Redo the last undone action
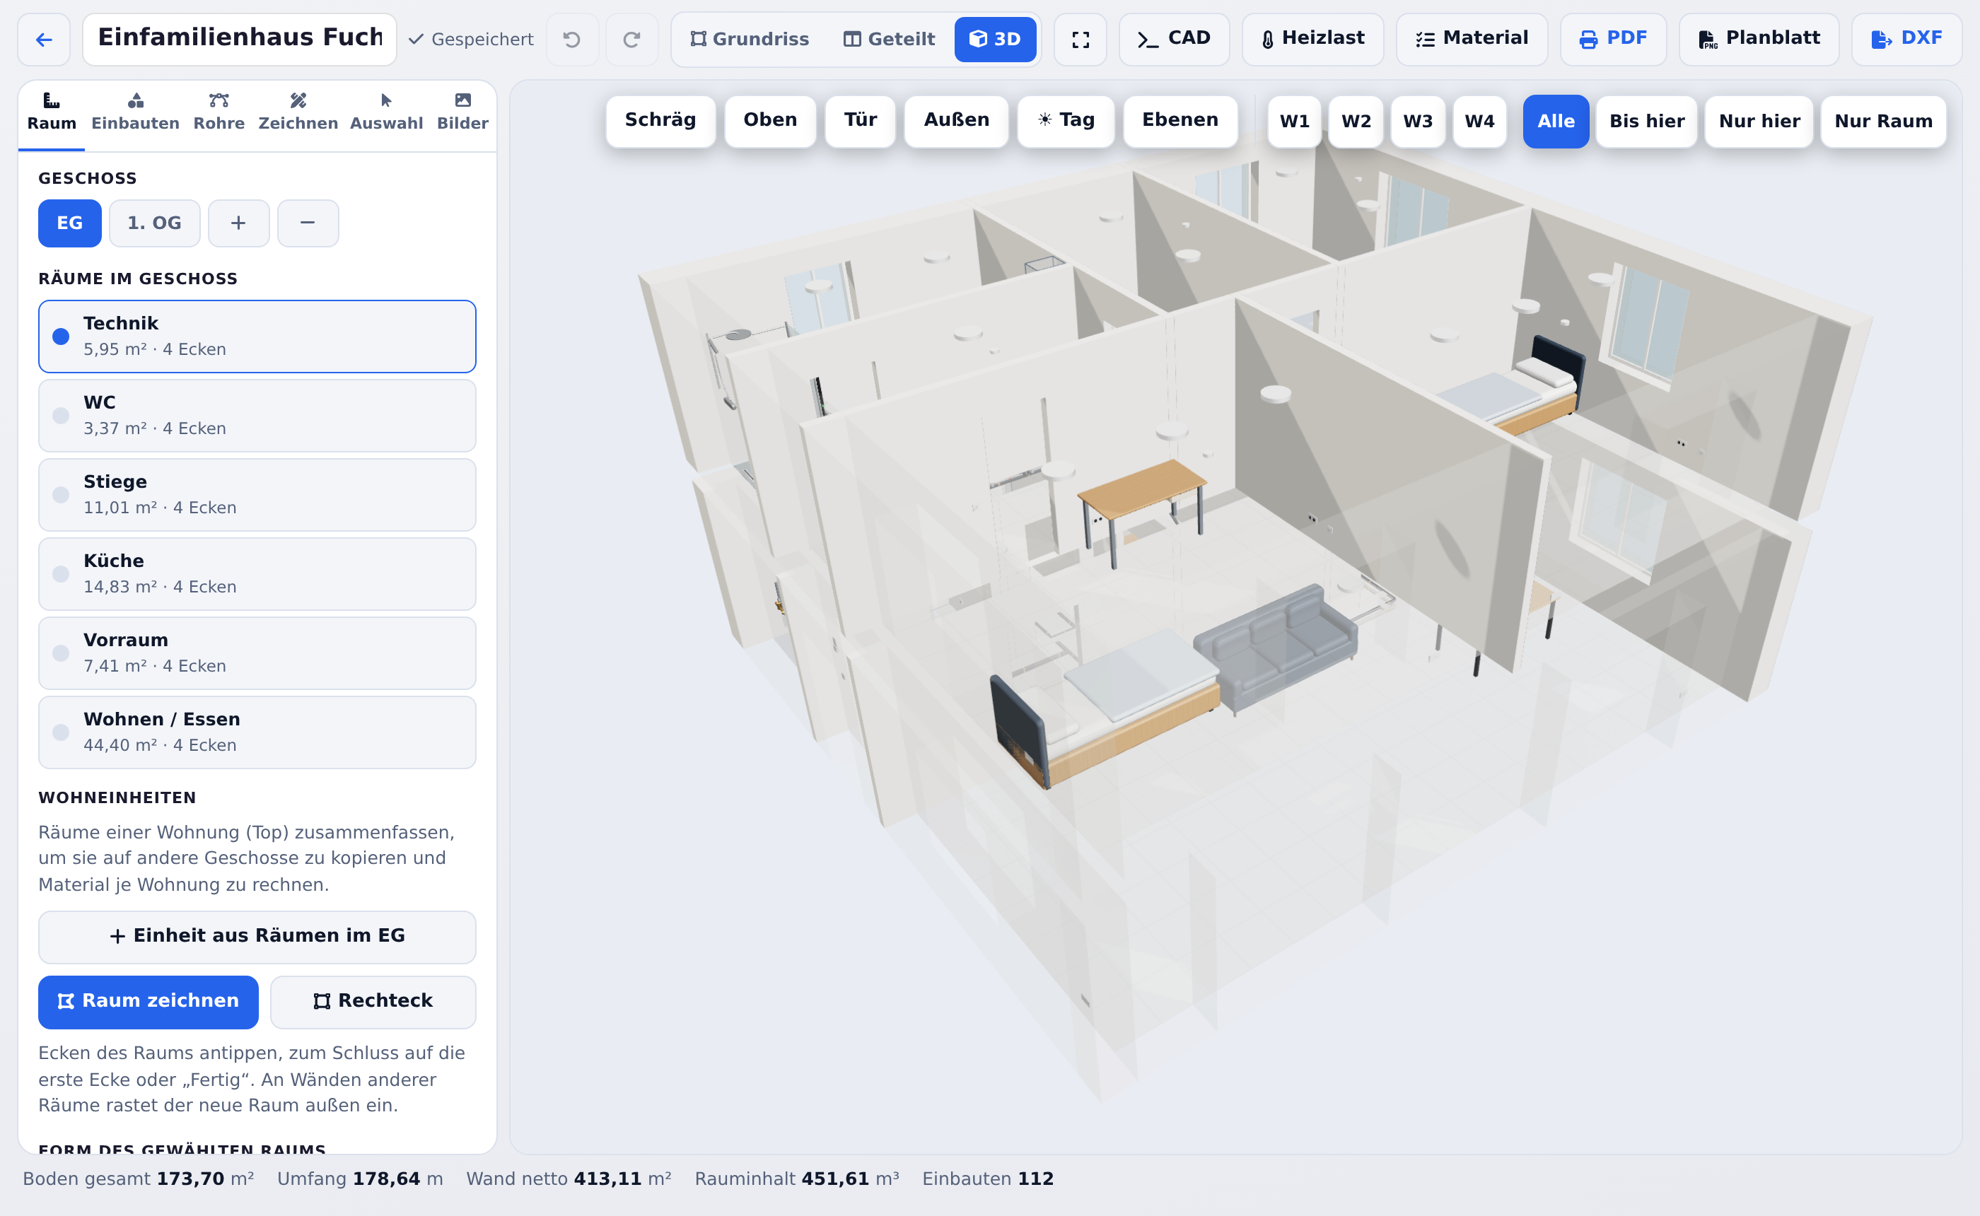The height and width of the screenshot is (1216, 1980). pyautogui.click(x=631, y=39)
